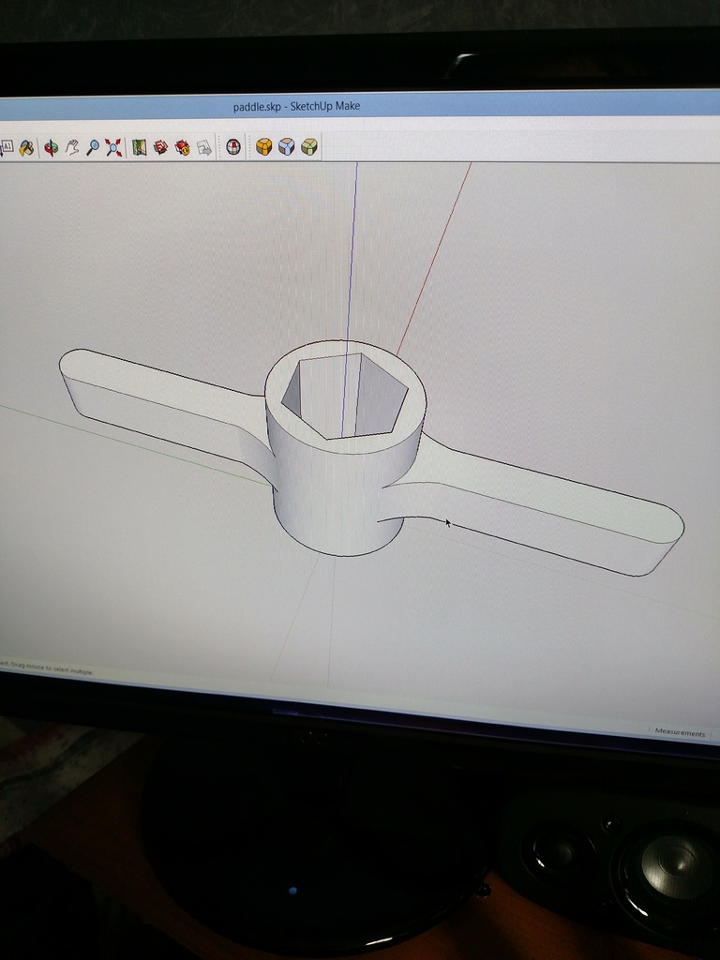The width and height of the screenshot is (720, 960).
Task: Select the Paint Bucket tool
Action: pos(27,147)
